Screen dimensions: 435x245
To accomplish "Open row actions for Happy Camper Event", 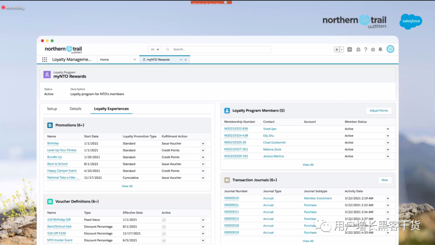I will tap(203, 171).
